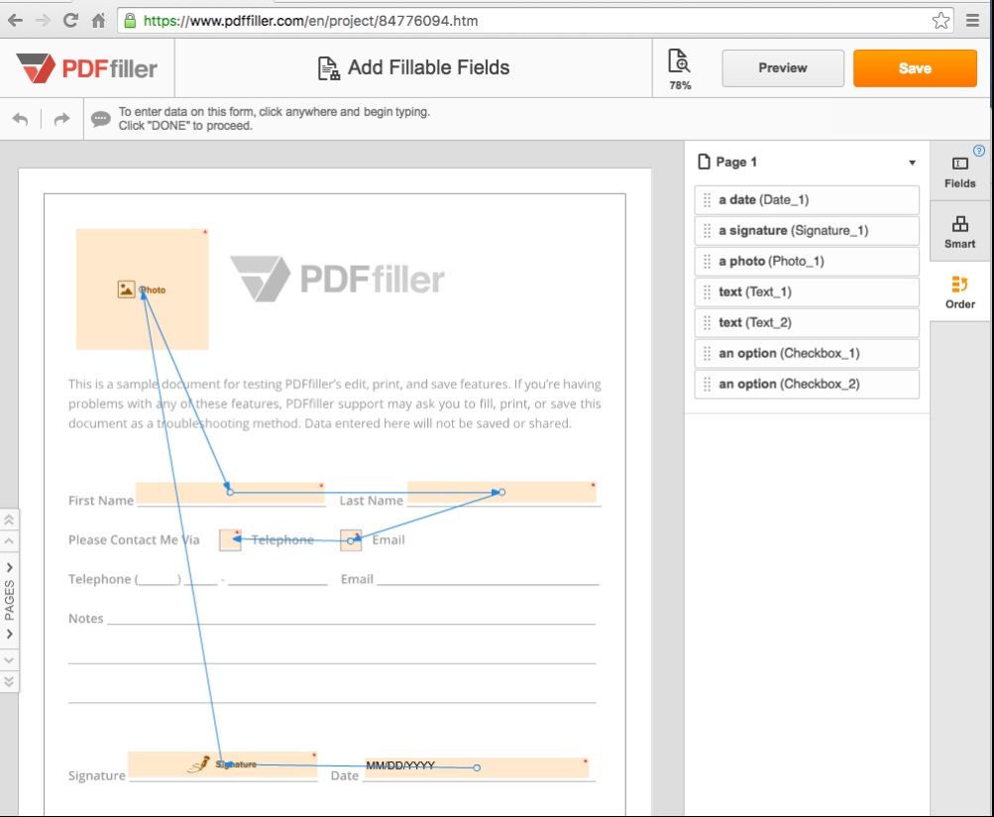The height and width of the screenshot is (817, 994).
Task: Open the help question mark icon
Action: (979, 151)
